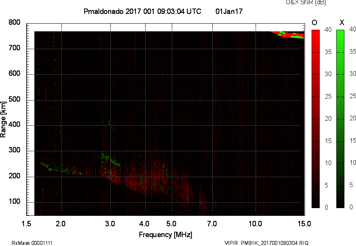Click the 15.0 frequency tick label
Viewport: 356px width, 246px height.
304,224
